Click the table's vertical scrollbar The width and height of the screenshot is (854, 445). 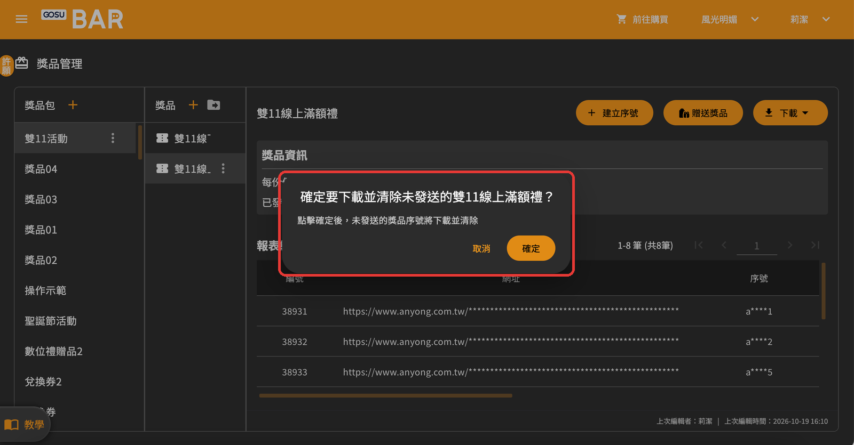824,290
